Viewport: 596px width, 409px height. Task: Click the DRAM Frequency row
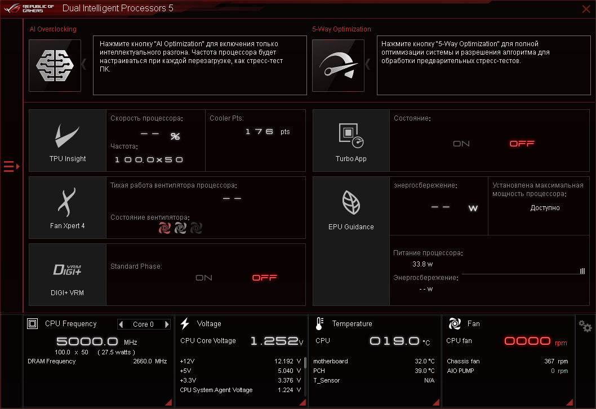tap(97, 361)
